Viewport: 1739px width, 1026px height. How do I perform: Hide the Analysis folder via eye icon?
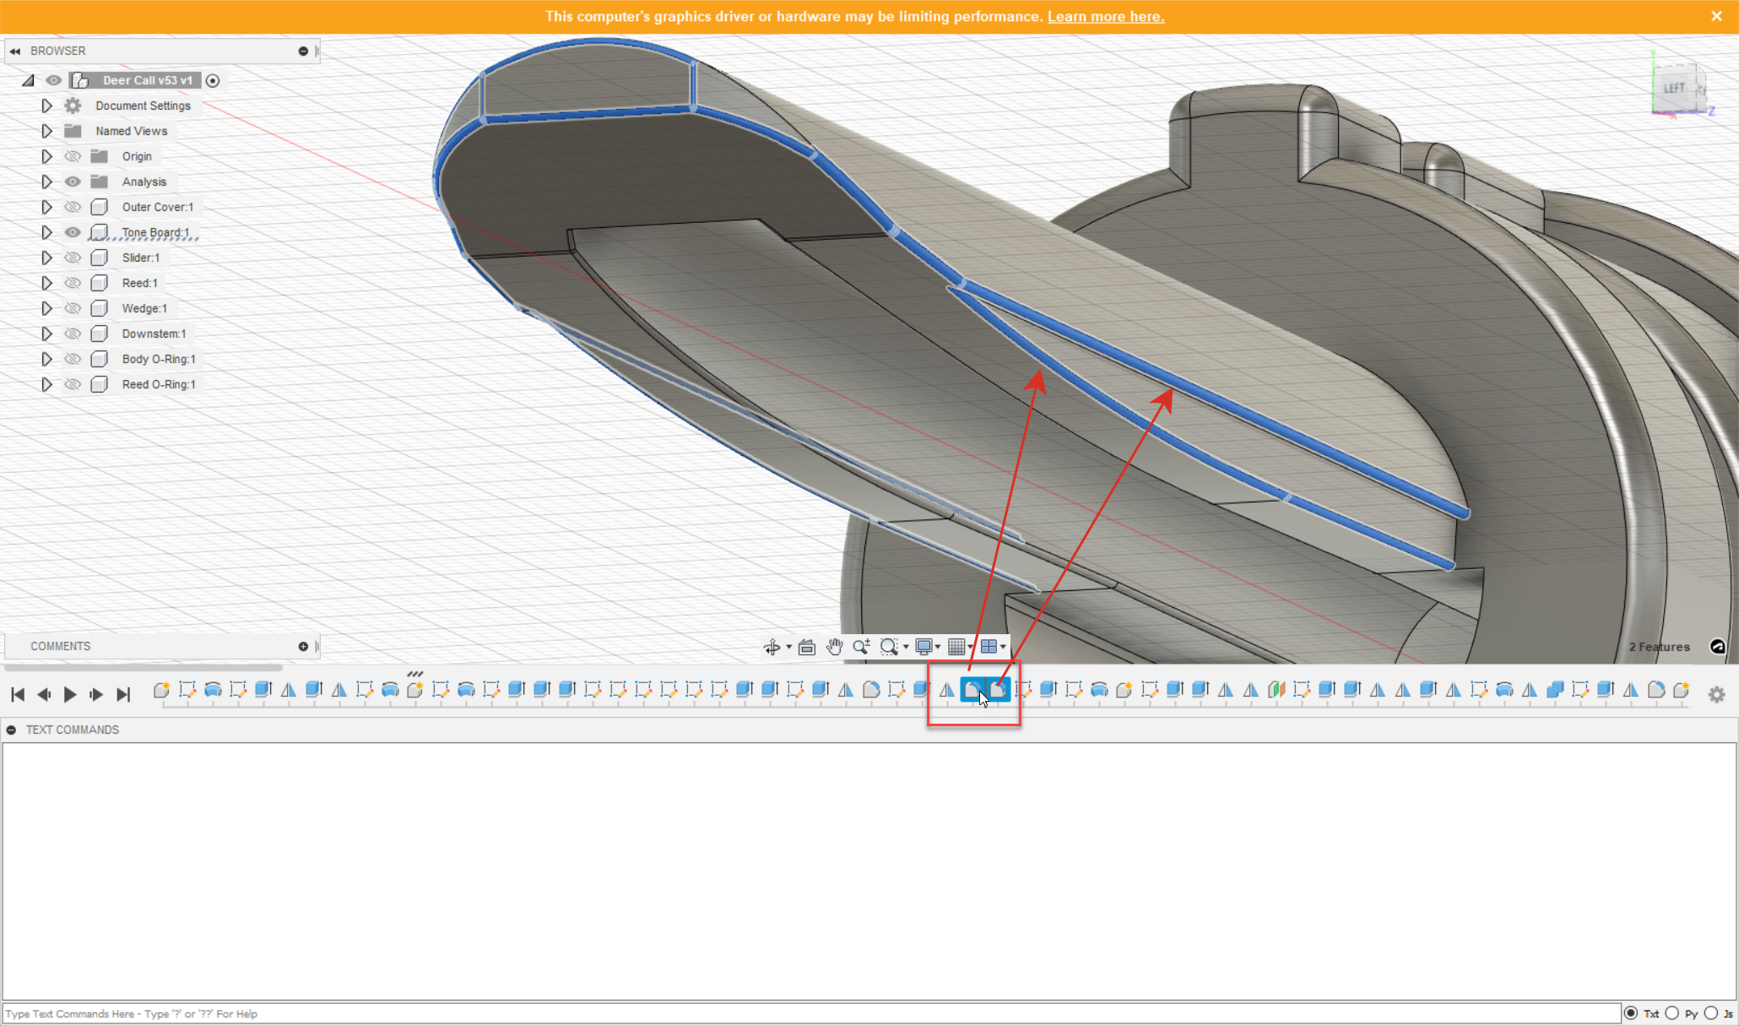tap(73, 182)
